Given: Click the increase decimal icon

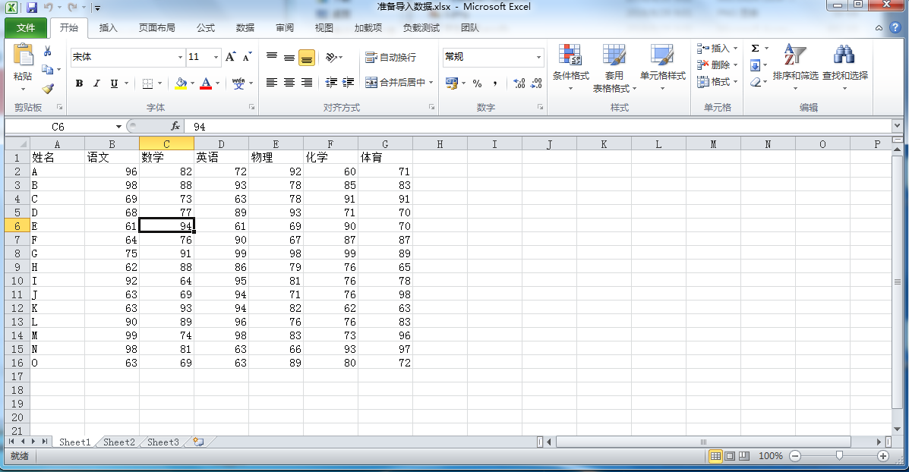Looking at the screenshot, I should click(x=521, y=83).
